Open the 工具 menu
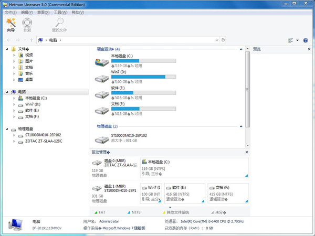Screen dimensions: 315x236 [60, 12]
